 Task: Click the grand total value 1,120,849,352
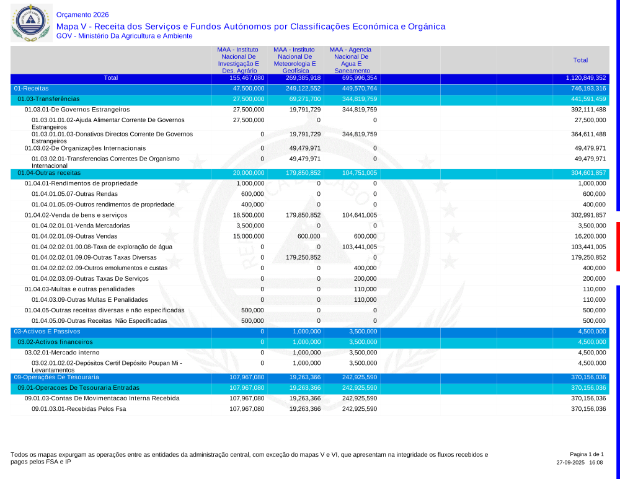585,78
